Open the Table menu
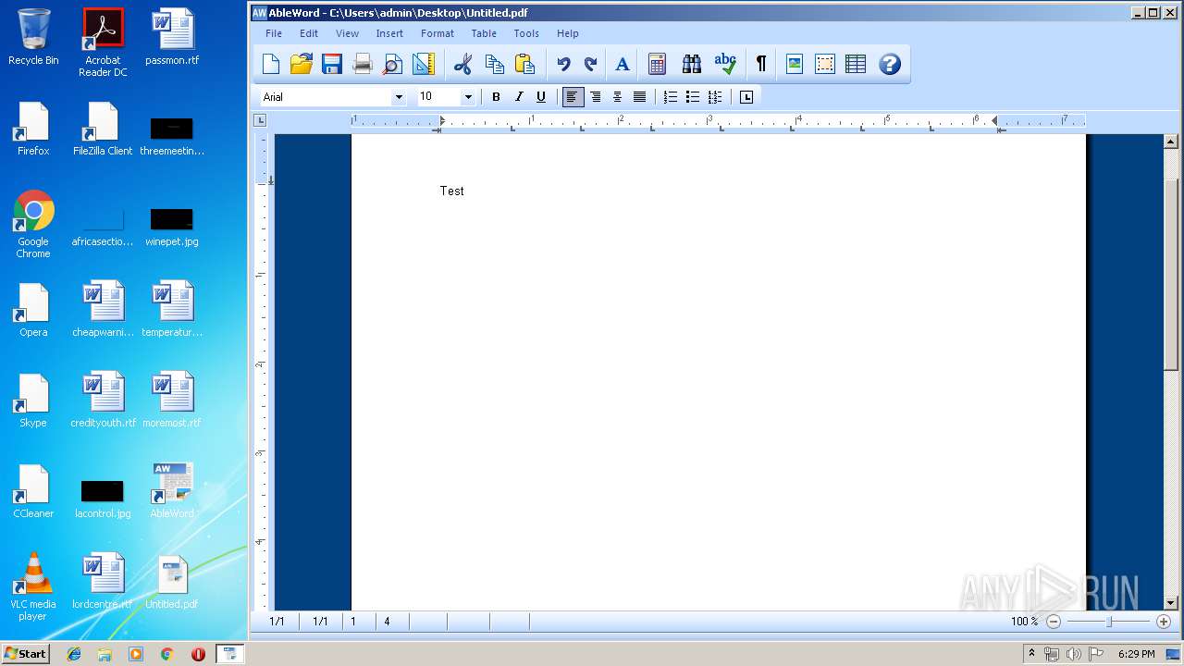This screenshot has height=666, width=1184. point(484,33)
